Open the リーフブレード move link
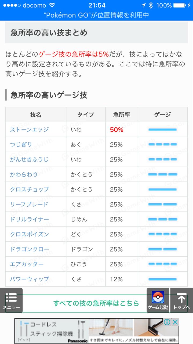This screenshot has width=193, height=344. pyautogui.click(x=29, y=204)
